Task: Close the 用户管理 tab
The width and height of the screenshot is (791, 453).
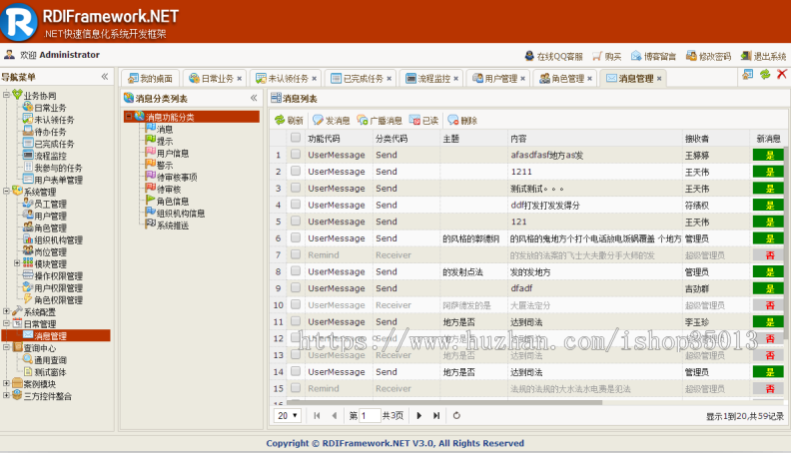Action: coord(522,79)
